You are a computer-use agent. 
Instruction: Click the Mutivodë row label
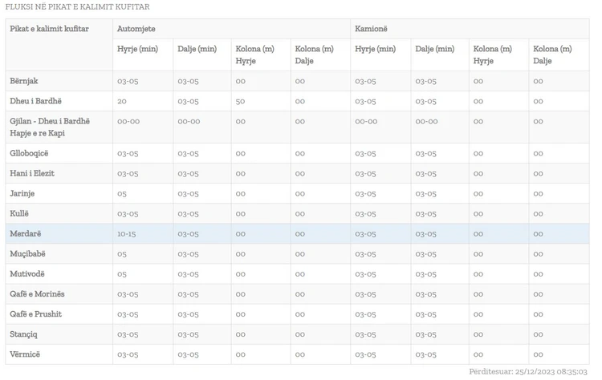[26, 273]
